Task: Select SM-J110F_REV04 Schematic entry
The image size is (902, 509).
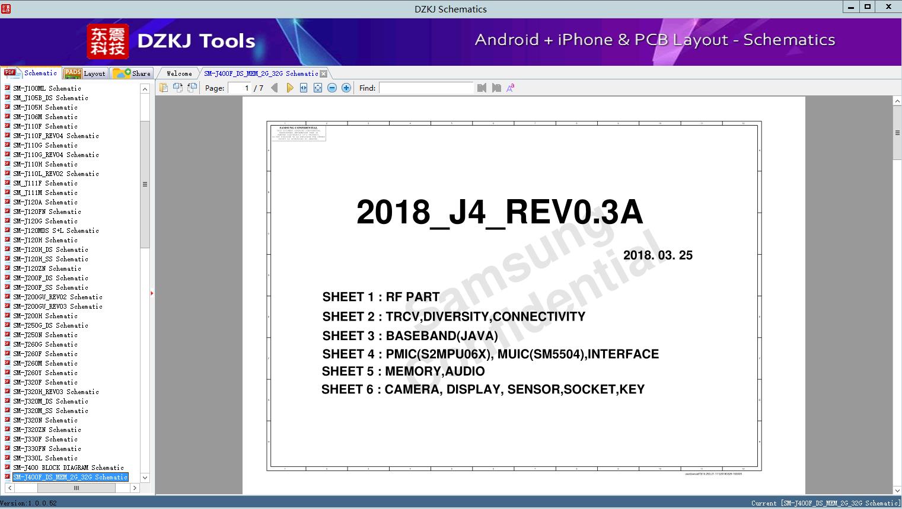Action: pos(56,136)
